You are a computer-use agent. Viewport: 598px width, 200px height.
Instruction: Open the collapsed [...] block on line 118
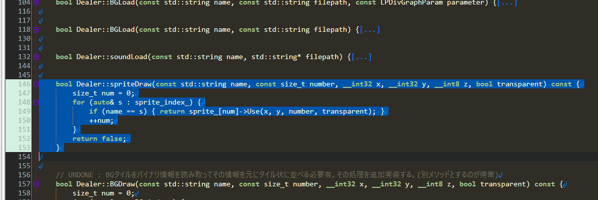pyautogui.click(x=369, y=30)
